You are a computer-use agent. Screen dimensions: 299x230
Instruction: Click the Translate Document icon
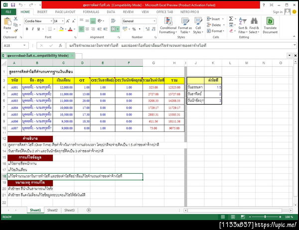[x=270, y=25]
